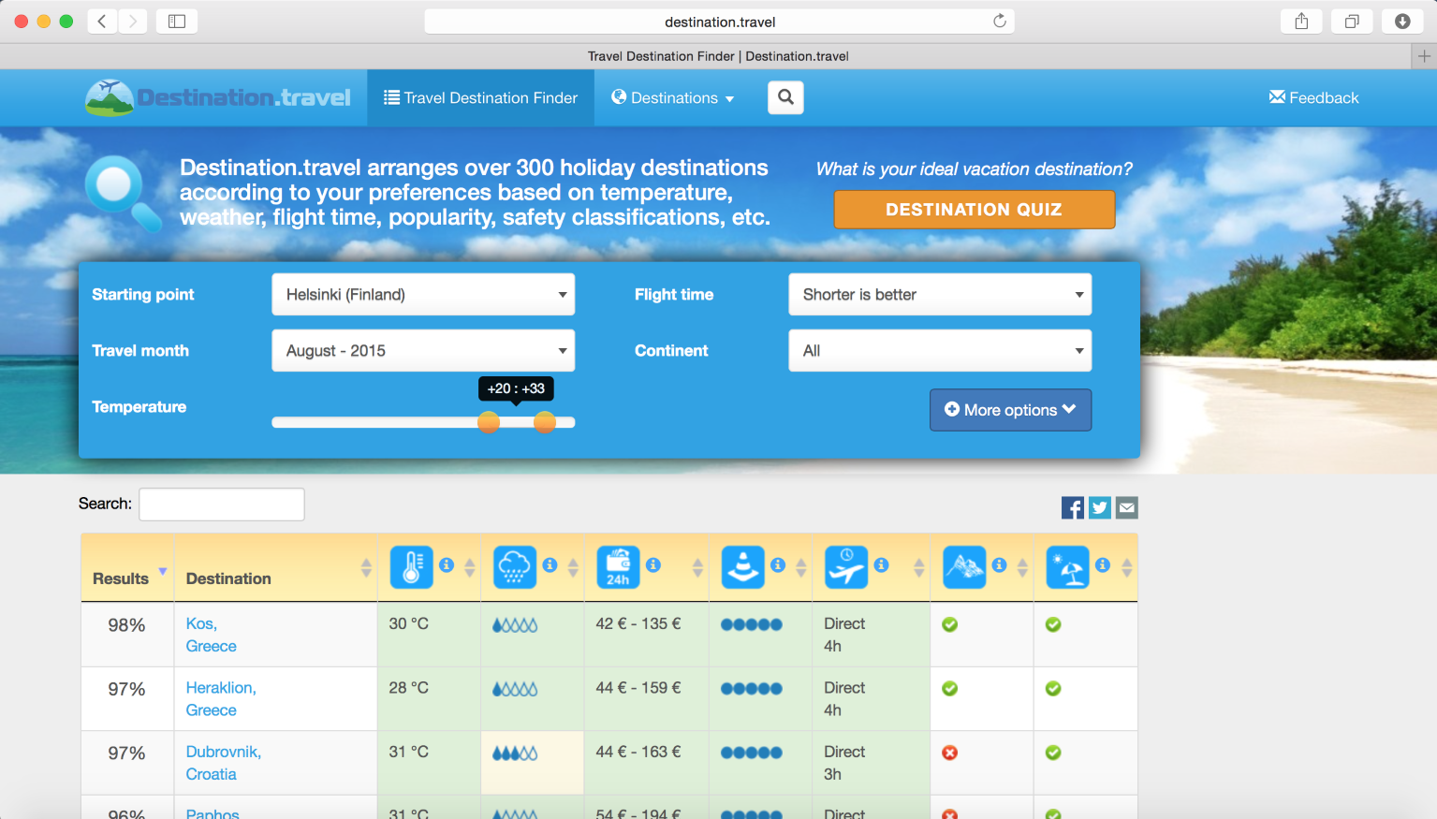Viewport: 1437px width, 819px height.
Task: Expand More options panel
Action: coord(1010,410)
